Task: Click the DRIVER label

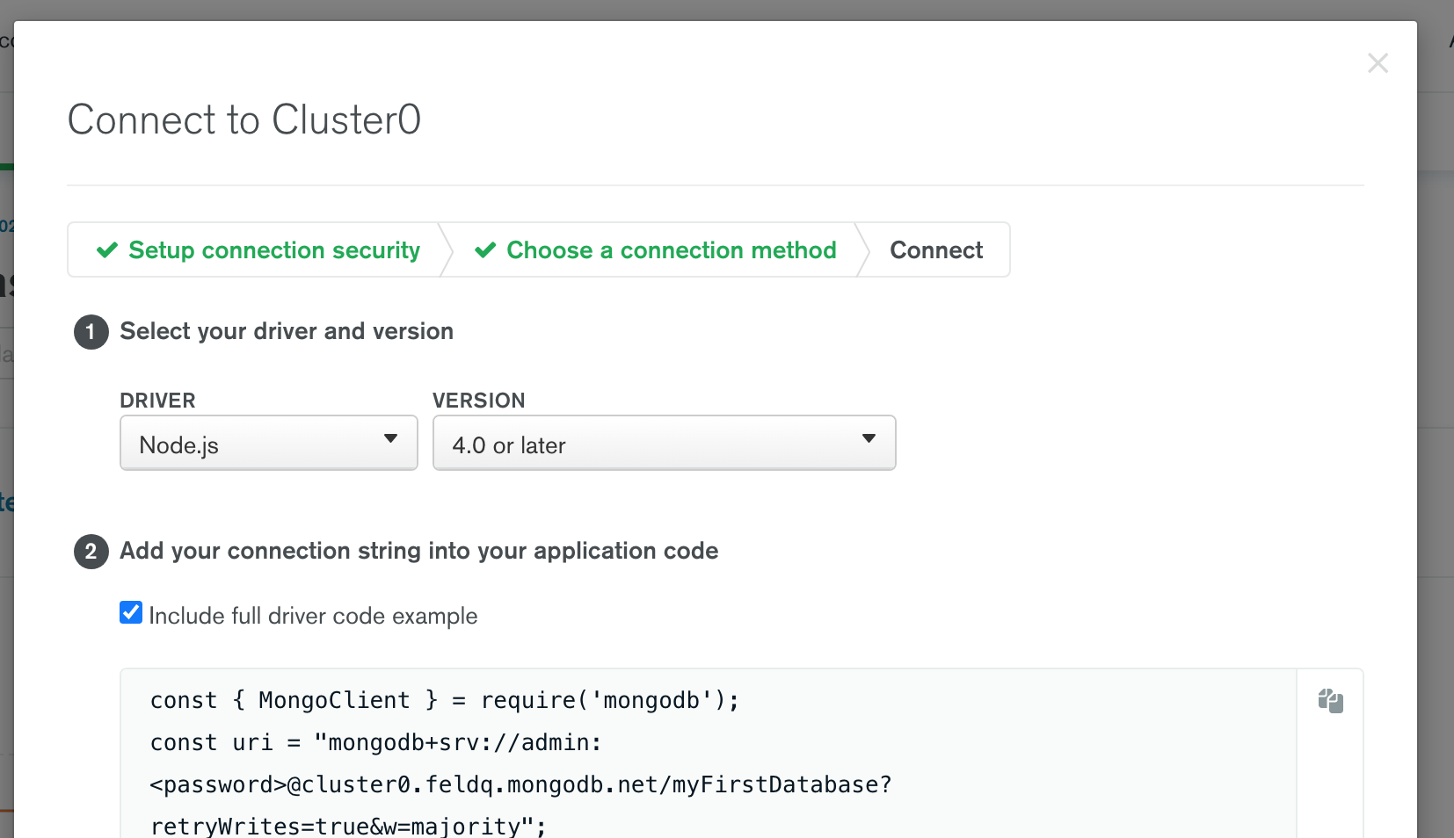Action: click(157, 401)
